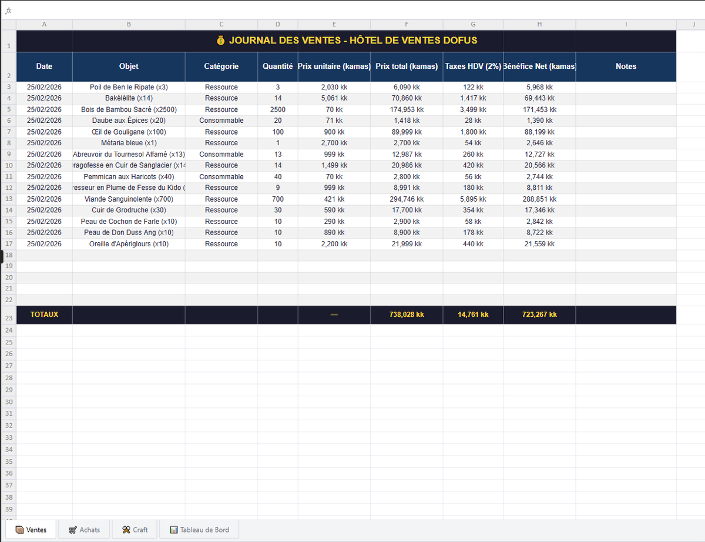Image resolution: width=705 pixels, height=542 pixels.
Task: Select Consommable category in row 6
Action: 221,121
